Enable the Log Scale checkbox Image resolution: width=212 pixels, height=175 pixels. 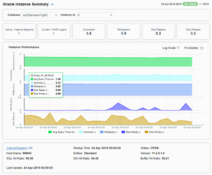[x=178, y=48]
